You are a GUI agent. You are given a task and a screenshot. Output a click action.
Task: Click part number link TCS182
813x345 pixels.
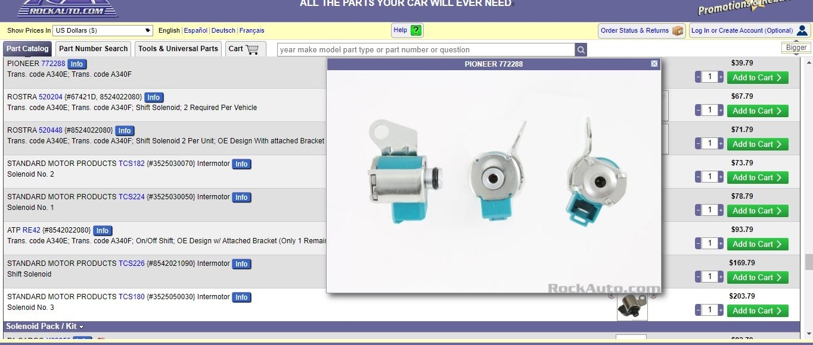tap(132, 164)
